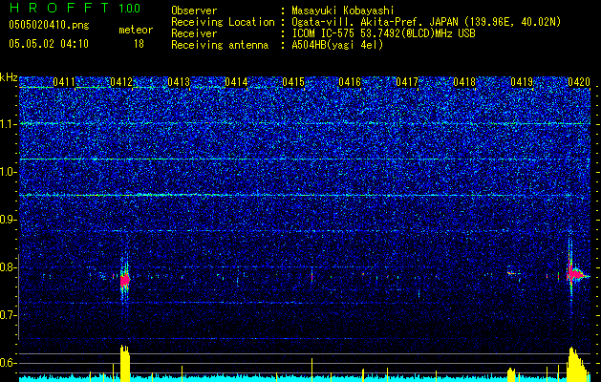Click the date stamp 05.05.02 04:10
The height and width of the screenshot is (382, 601).
point(49,44)
